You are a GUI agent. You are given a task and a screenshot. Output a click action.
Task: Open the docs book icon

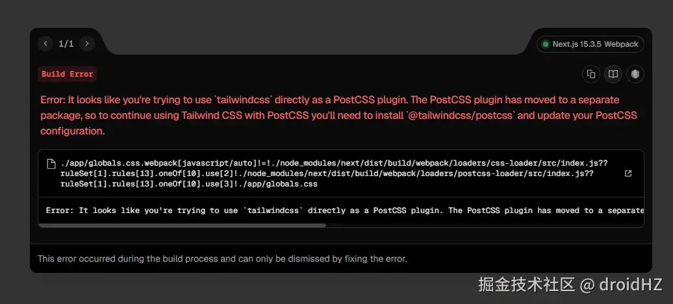pyautogui.click(x=613, y=74)
